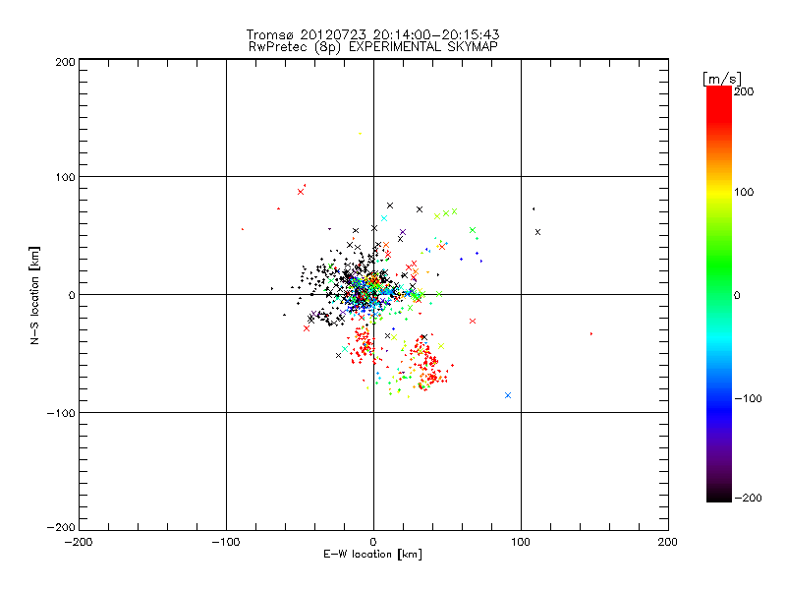Click the E-W axis '0' tick label
This screenshot has width=786, height=590.
click(x=373, y=543)
